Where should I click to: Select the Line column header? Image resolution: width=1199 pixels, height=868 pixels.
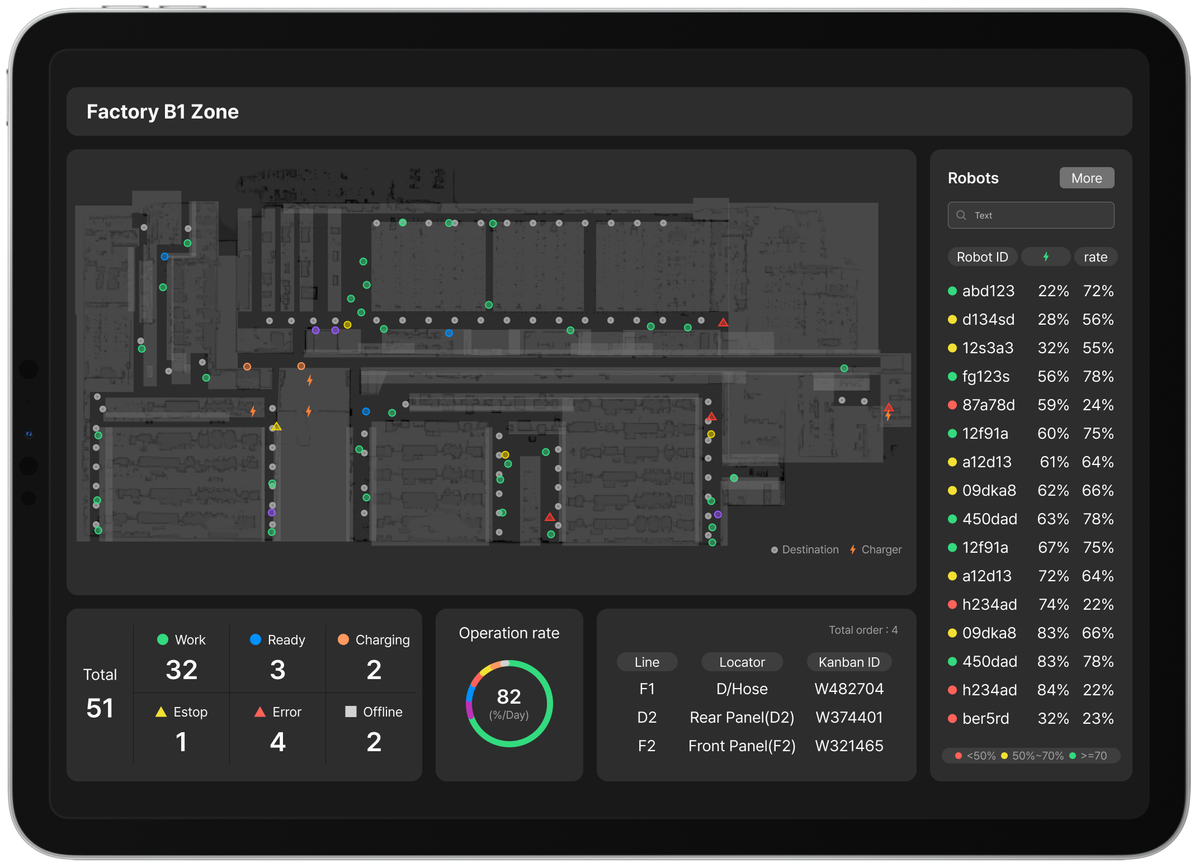point(646,662)
